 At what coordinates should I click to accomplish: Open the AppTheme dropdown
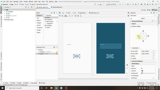(82, 13)
